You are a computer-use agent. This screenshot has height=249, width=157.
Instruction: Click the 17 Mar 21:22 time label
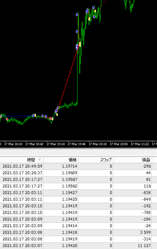click(x=140, y=144)
